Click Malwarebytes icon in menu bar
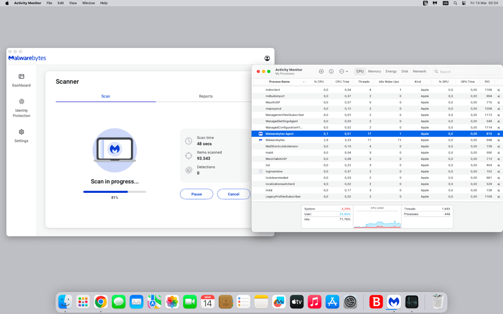The width and height of the screenshot is (503, 314). 435,3
